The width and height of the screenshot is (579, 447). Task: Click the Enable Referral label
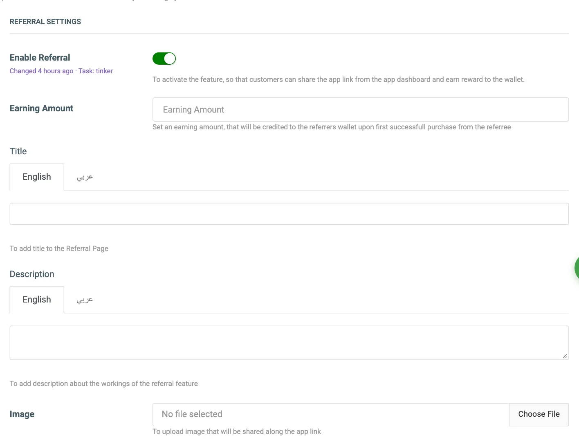(40, 58)
